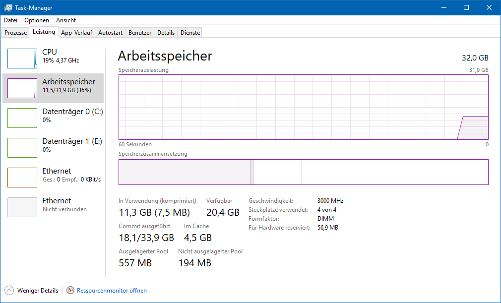Open the Datei menu

pyautogui.click(x=10, y=20)
